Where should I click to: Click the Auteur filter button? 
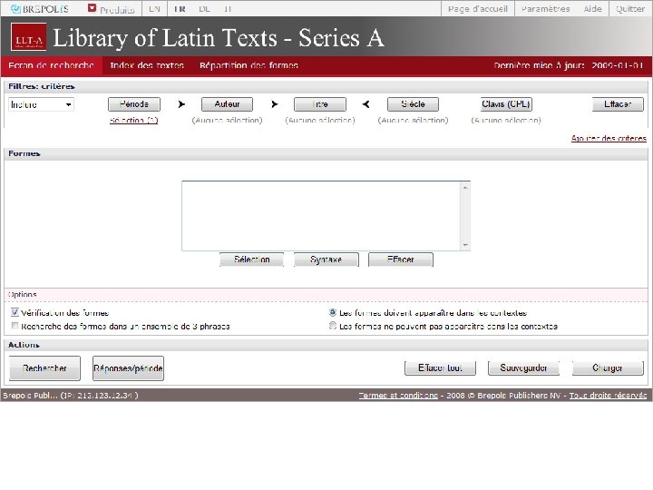227,104
